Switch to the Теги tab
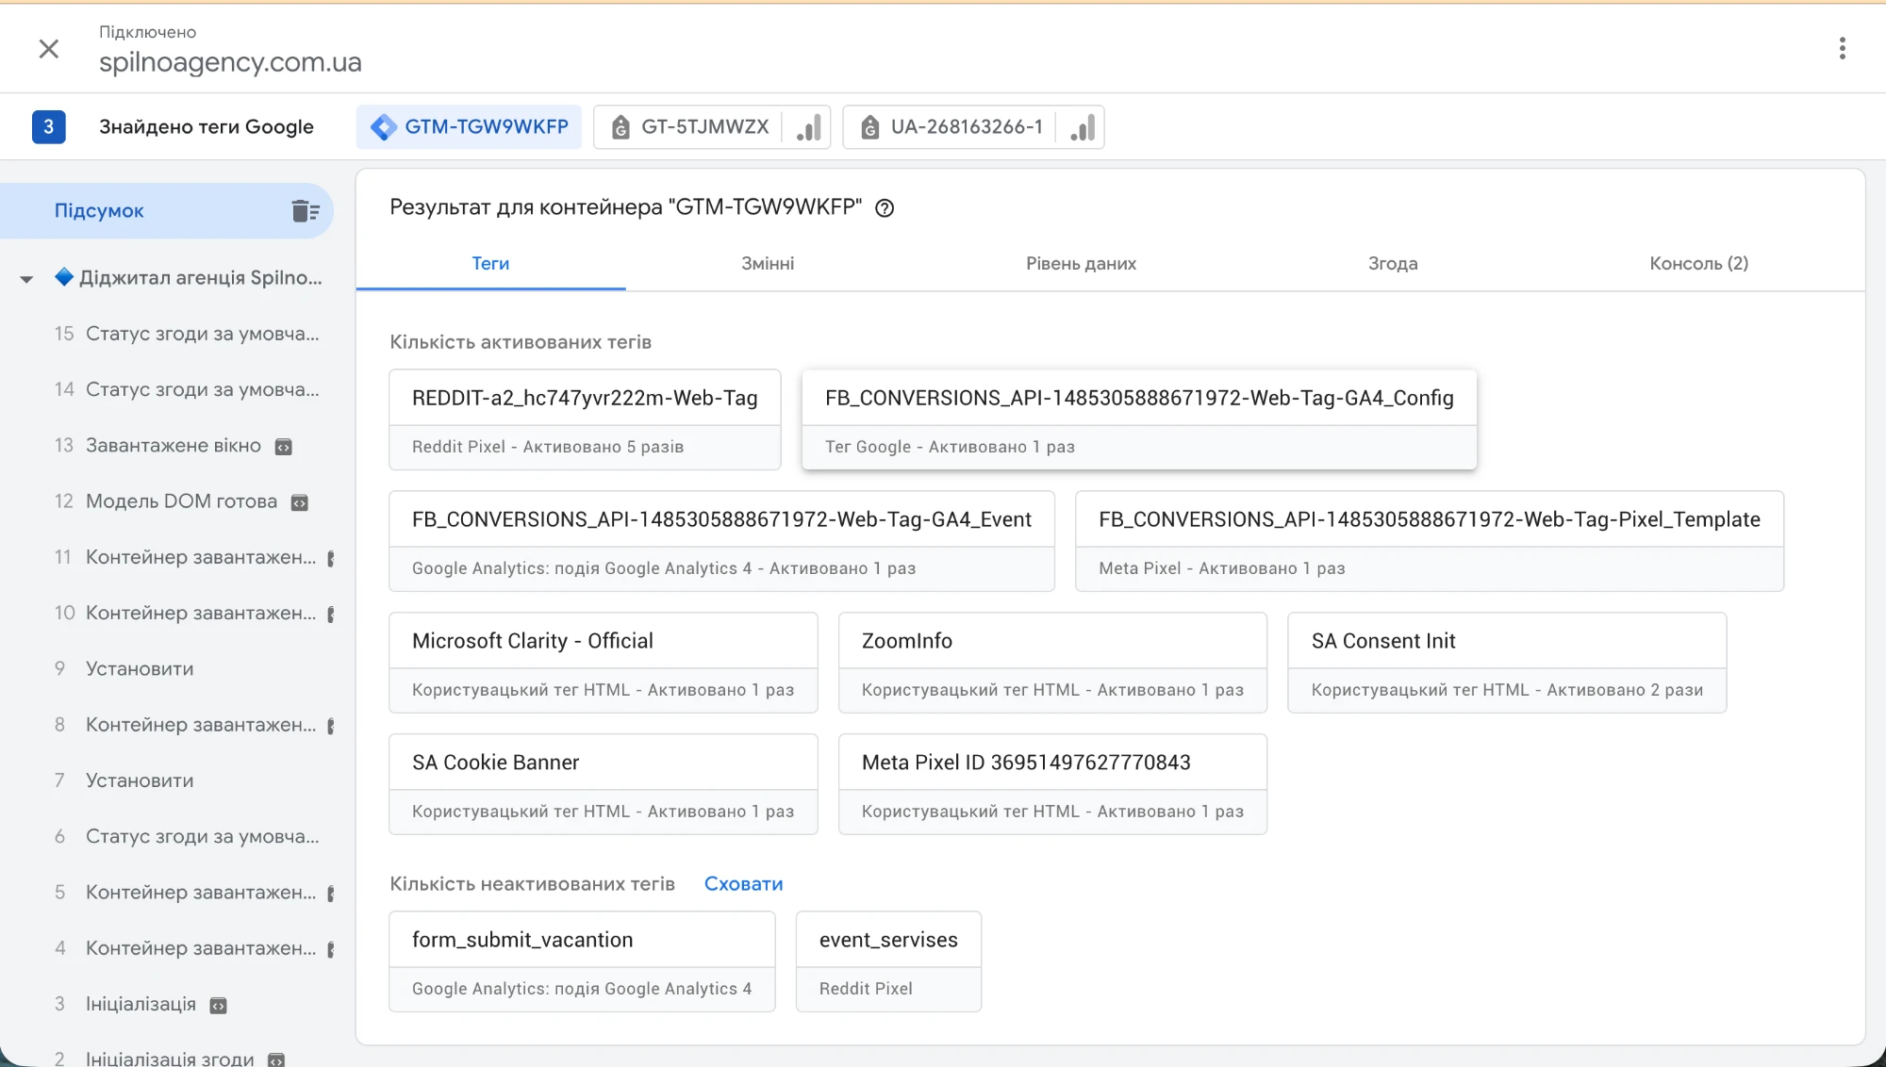1886x1067 pixels. pyautogui.click(x=490, y=264)
